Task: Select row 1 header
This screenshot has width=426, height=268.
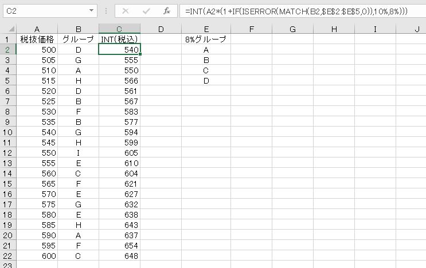Action: coord(7,40)
